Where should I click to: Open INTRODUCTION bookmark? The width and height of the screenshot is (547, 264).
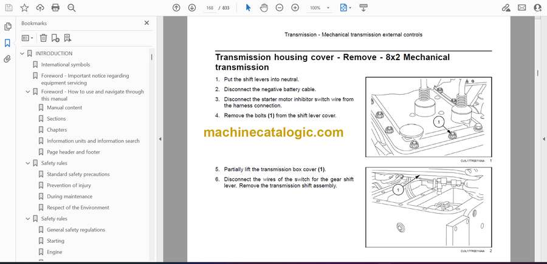tap(53, 53)
